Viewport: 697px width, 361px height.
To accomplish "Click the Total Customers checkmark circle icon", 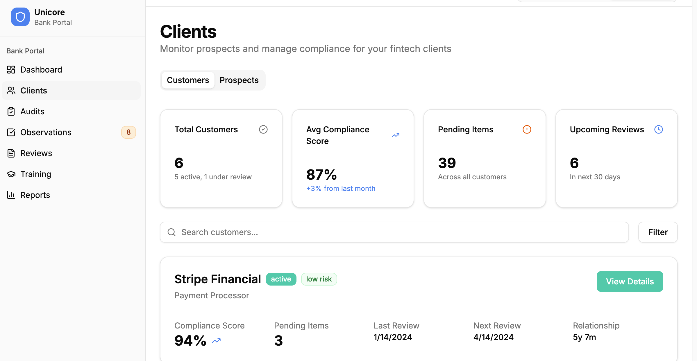I will tap(263, 129).
